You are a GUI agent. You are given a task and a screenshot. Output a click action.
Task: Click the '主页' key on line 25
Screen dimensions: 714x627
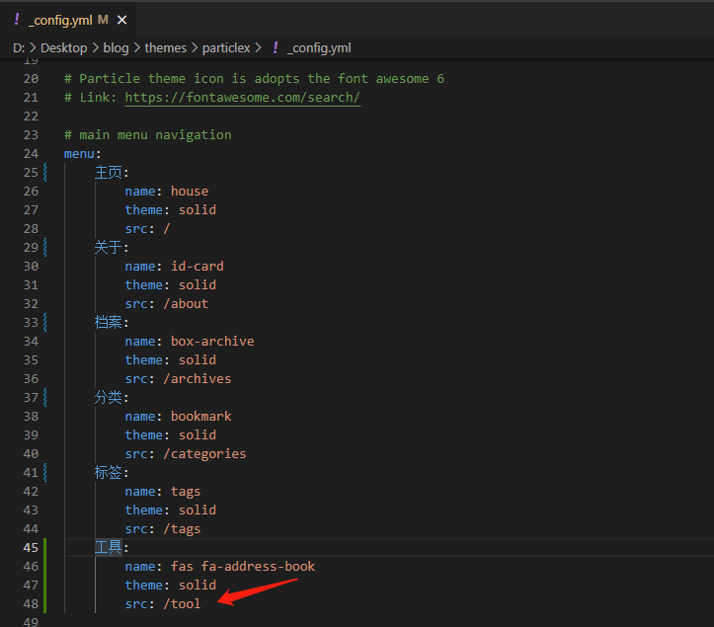[109, 173]
